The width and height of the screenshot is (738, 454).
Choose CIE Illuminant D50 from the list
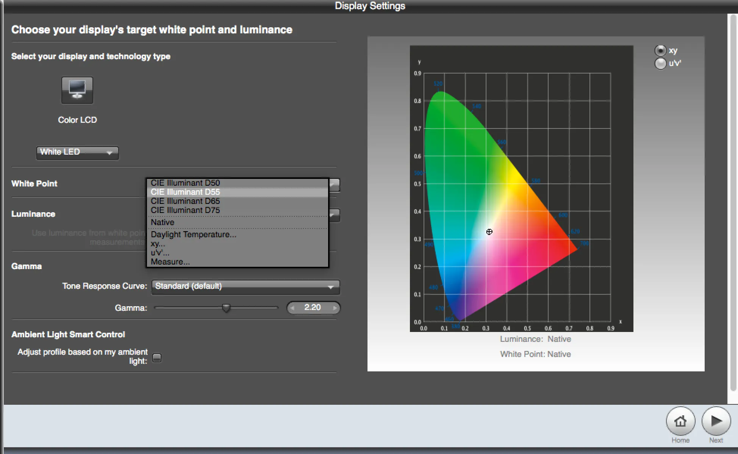pos(238,183)
